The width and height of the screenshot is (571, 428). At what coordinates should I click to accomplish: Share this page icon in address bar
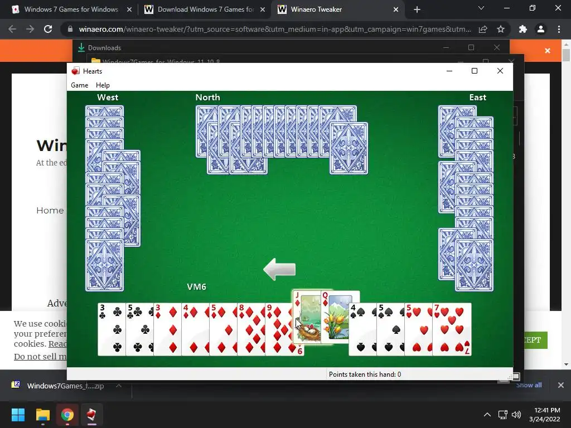(483, 29)
